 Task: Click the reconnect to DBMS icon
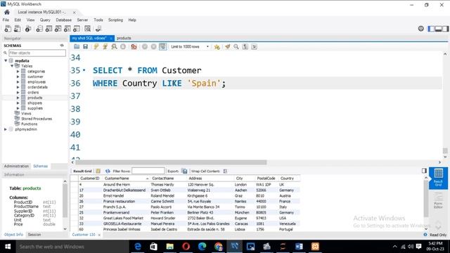tap(98, 29)
